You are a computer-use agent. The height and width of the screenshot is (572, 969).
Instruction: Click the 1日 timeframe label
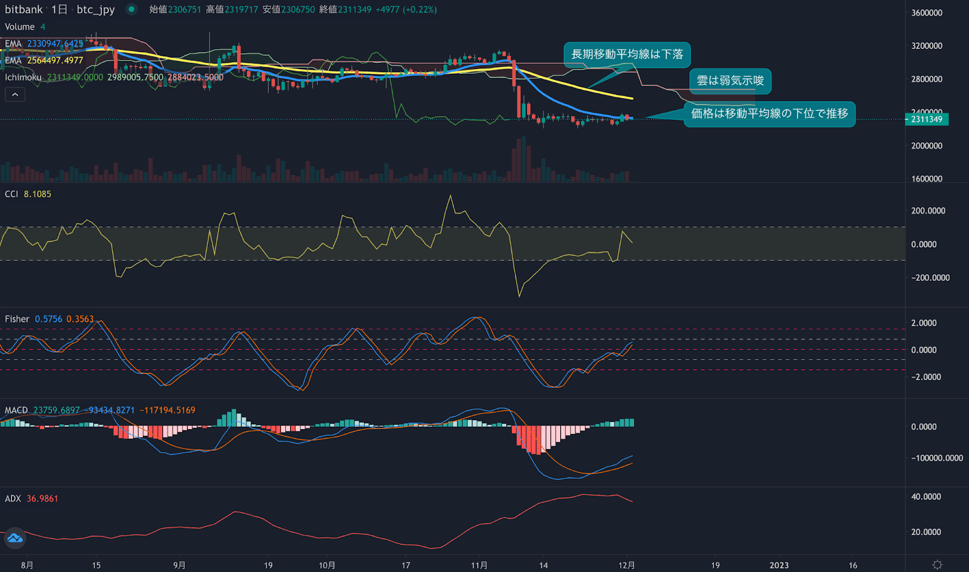[59, 10]
